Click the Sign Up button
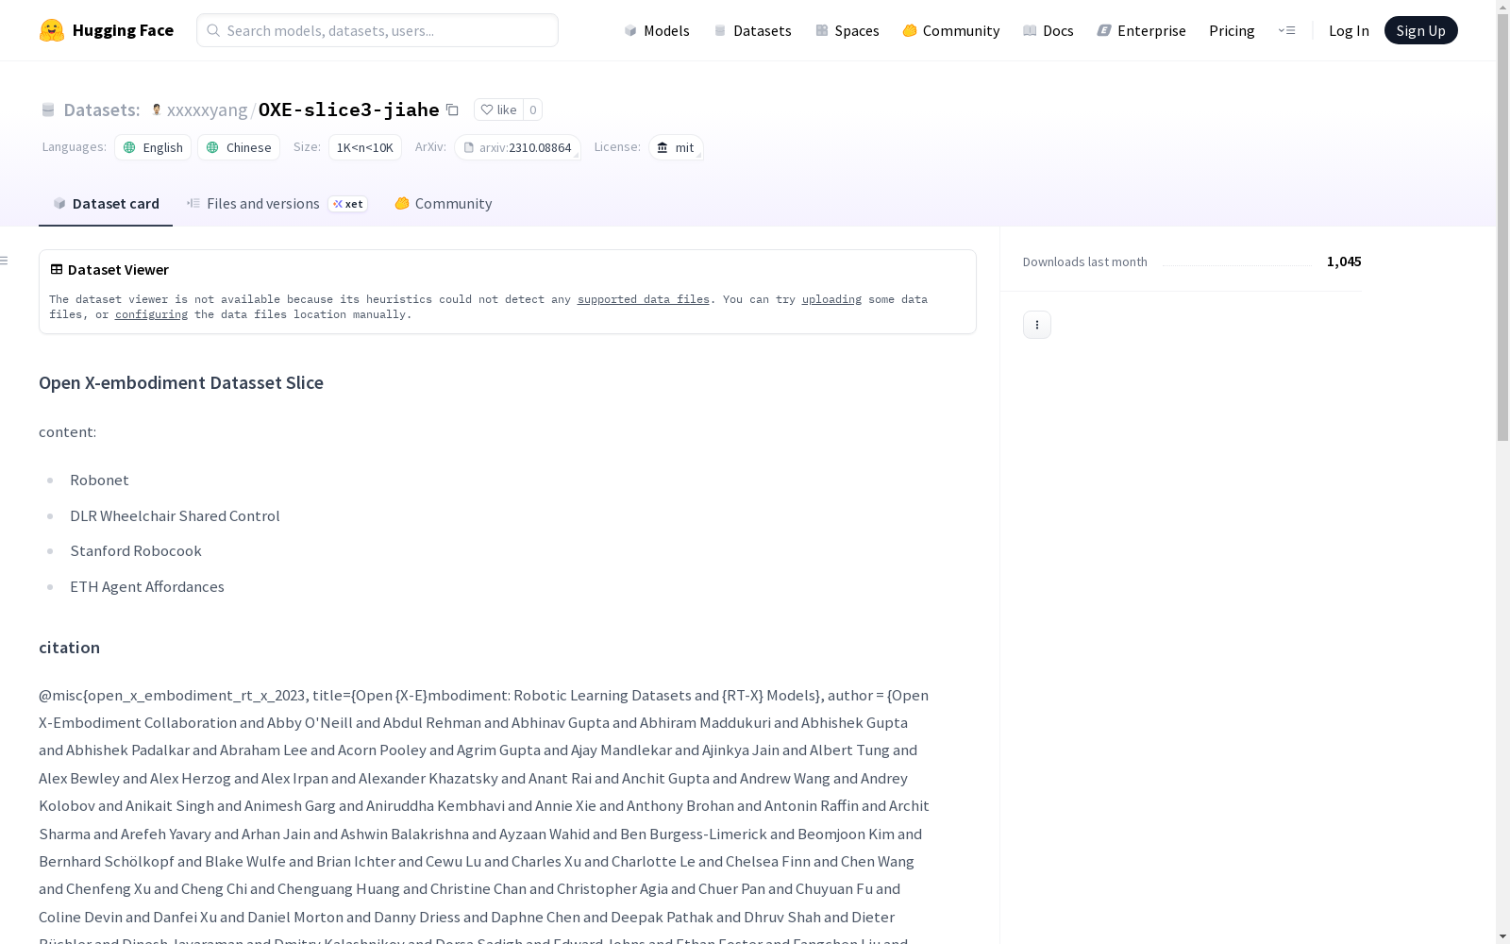 coord(1420,30)
